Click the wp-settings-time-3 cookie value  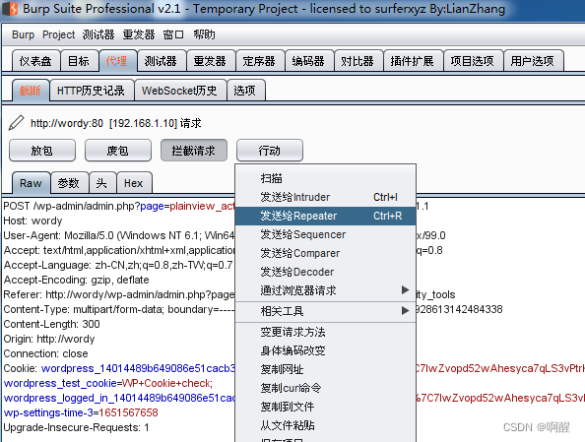(128, 412)
